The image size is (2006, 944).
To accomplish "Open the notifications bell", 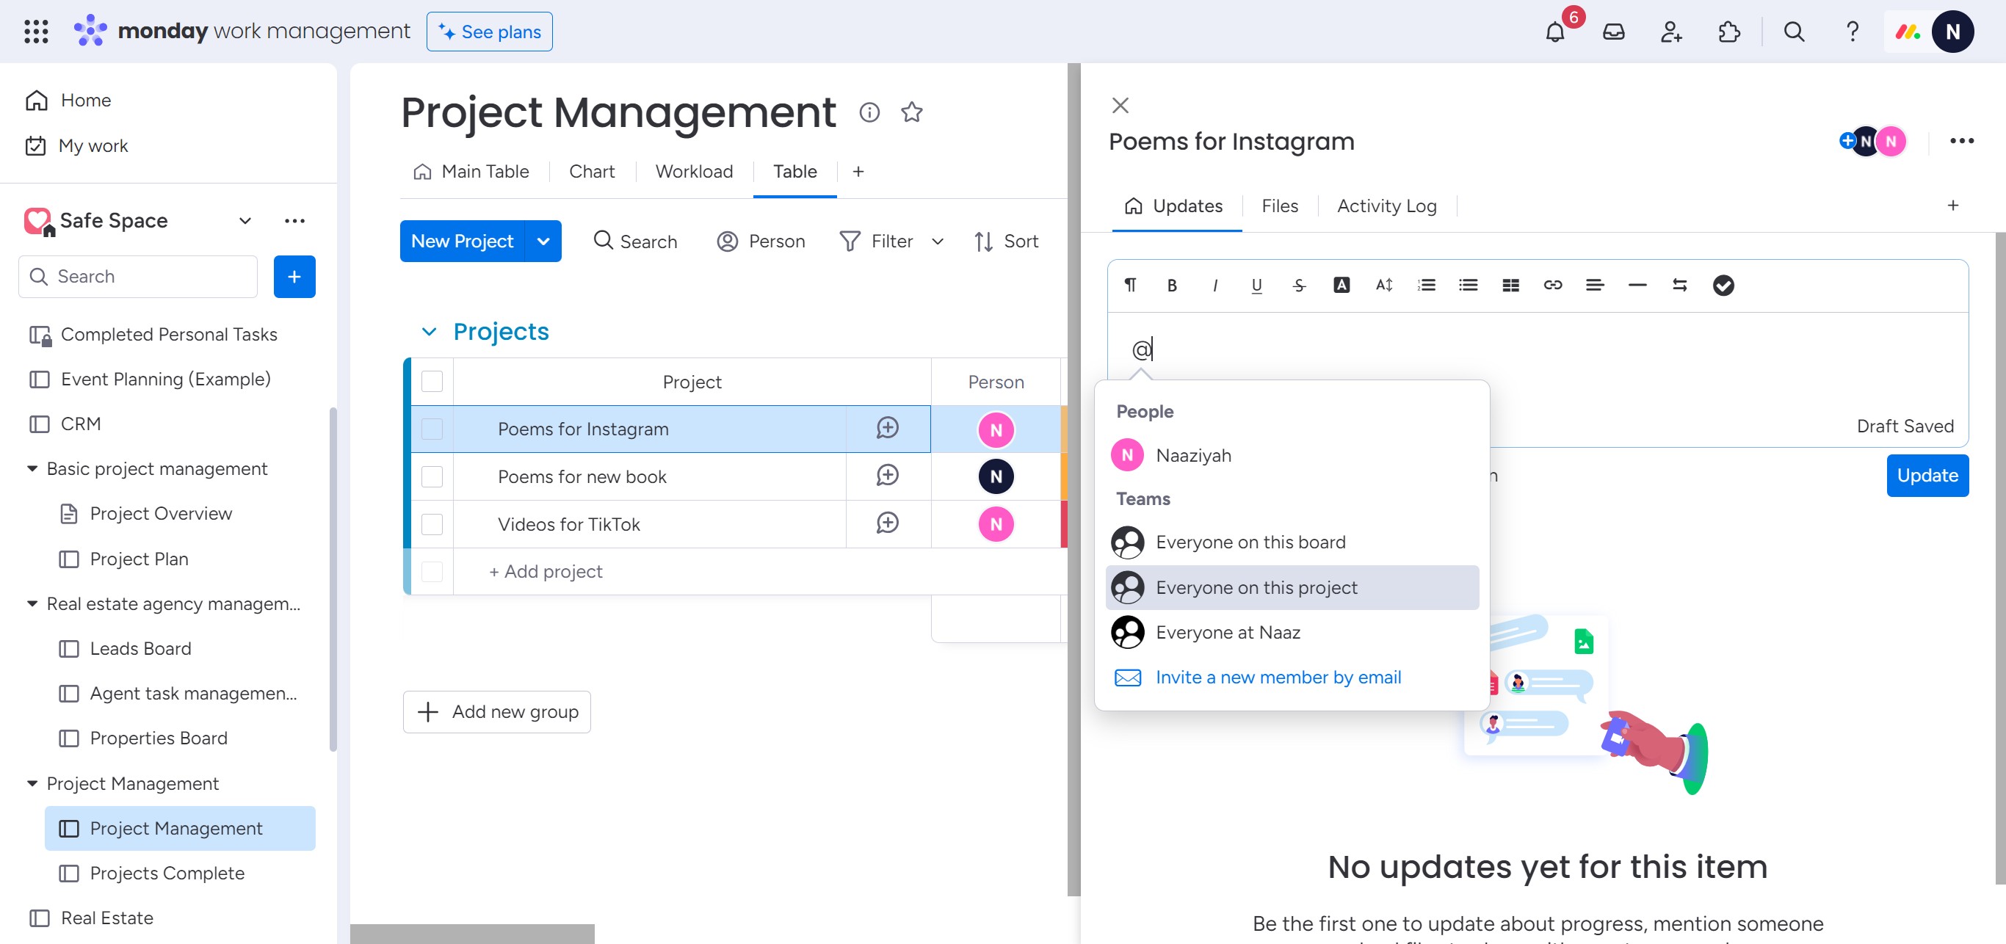I will click(1554, 32).
